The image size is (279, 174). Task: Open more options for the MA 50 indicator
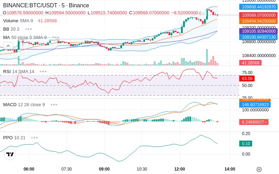pyautogui.click(x=56, y=38)
